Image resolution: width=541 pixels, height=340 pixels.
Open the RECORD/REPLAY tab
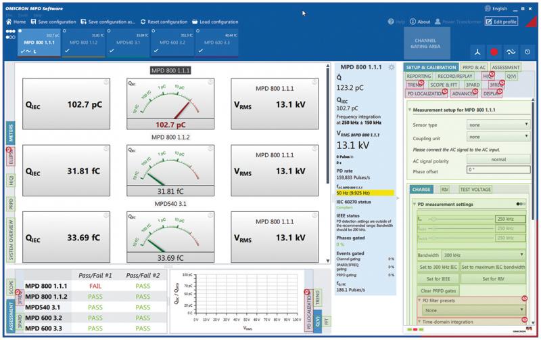[x=454, y=76]
